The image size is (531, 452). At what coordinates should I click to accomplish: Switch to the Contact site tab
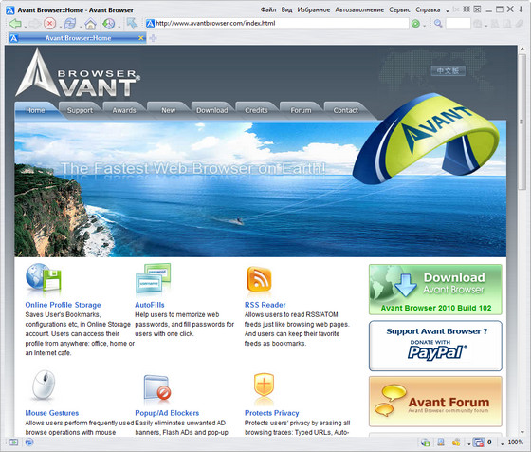tap(345, 110)
